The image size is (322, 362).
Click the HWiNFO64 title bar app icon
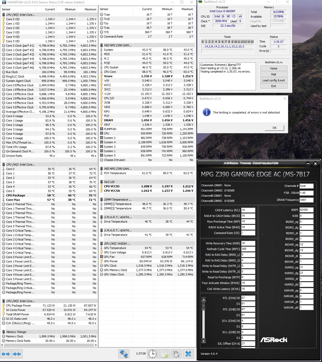tap(4, 2)
